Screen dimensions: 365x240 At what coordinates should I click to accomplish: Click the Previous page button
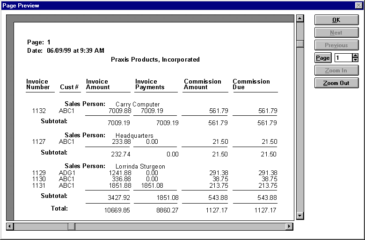pos(336,45)
